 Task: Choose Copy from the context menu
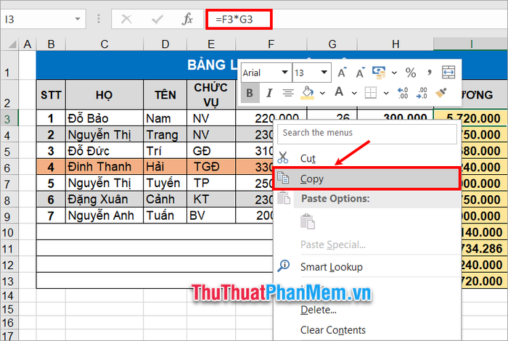pyautogui.click(x=312, y=178)
